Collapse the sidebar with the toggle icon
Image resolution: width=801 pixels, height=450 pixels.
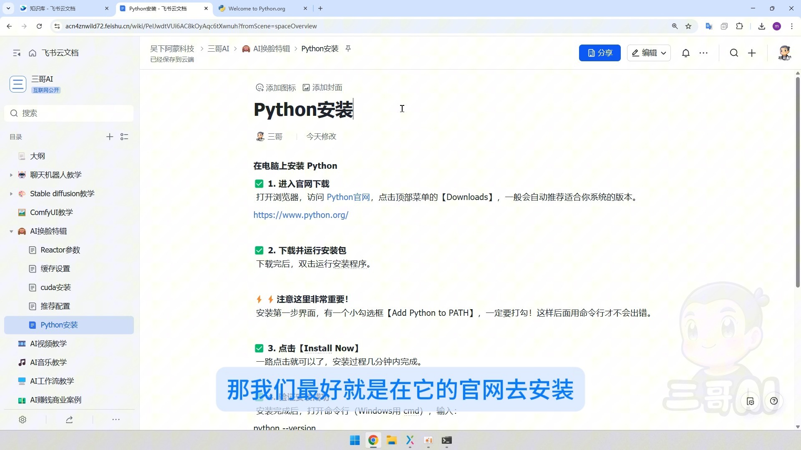click(17, 53)
